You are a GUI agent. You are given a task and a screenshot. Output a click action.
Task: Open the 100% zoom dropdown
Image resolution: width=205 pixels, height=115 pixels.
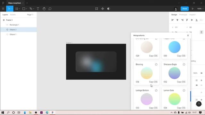click(x=200, y=9)
